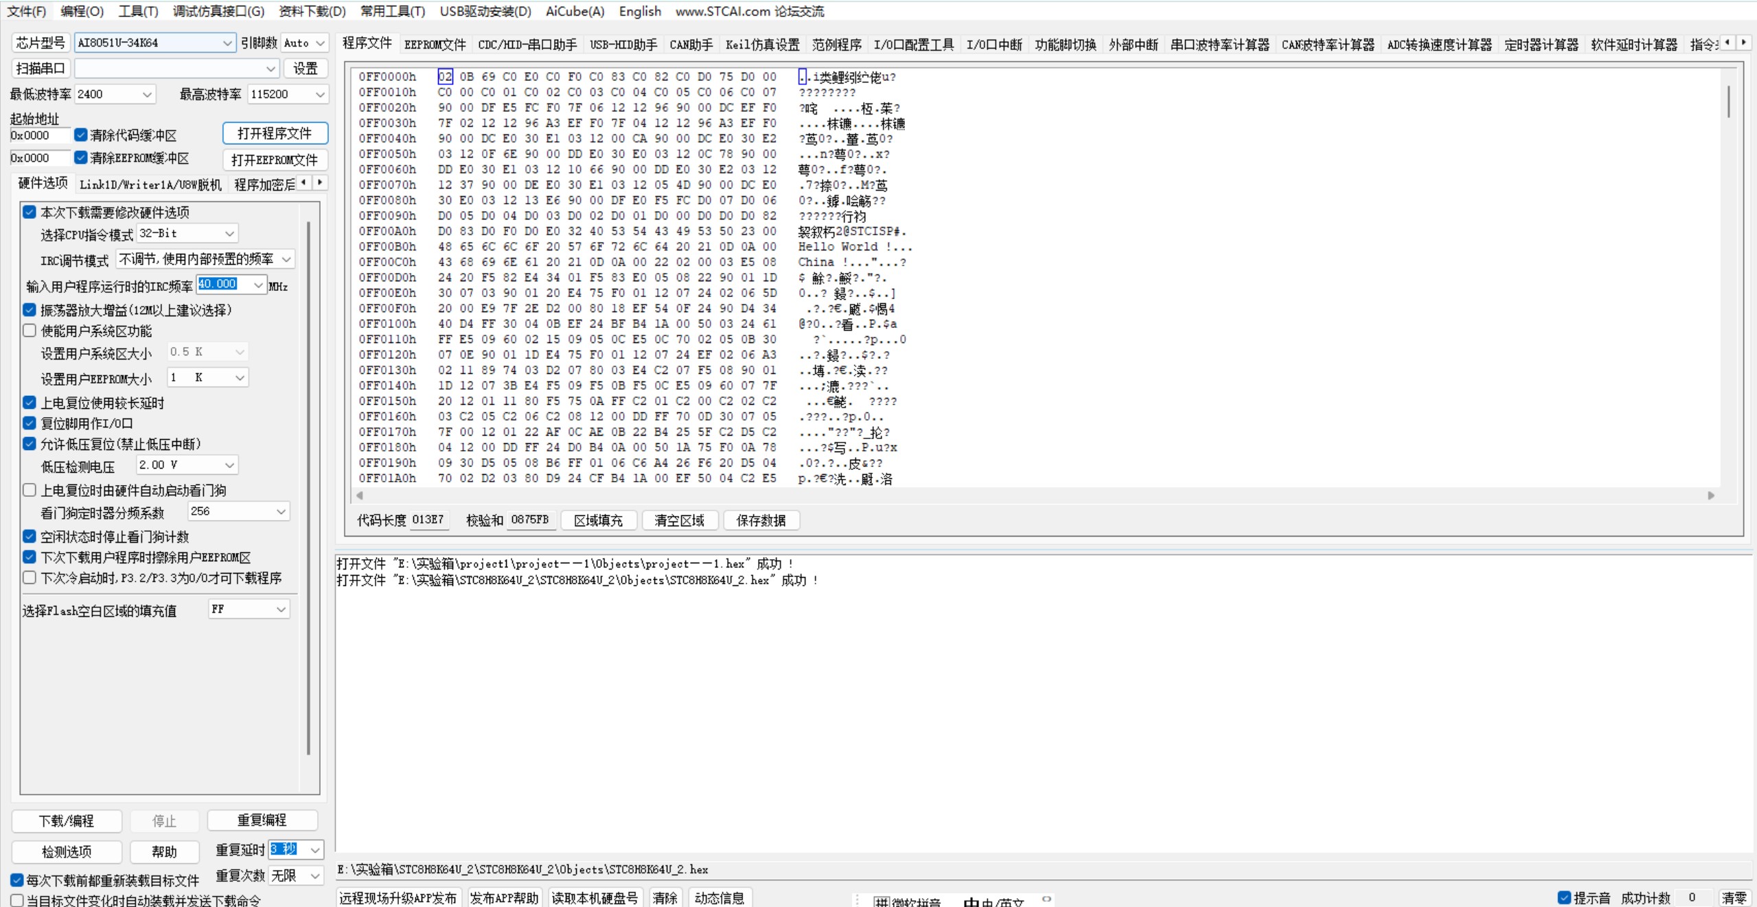Click the hex view vertical scrollbar
This screenshot has height=907, width=1757.
tap(1727, 103)
